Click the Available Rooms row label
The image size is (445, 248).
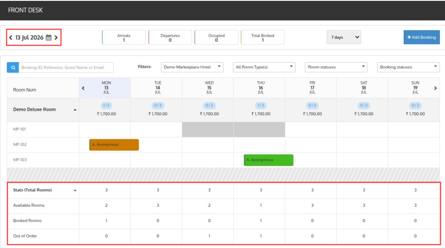pyautogui.click(x=29, y=205)
